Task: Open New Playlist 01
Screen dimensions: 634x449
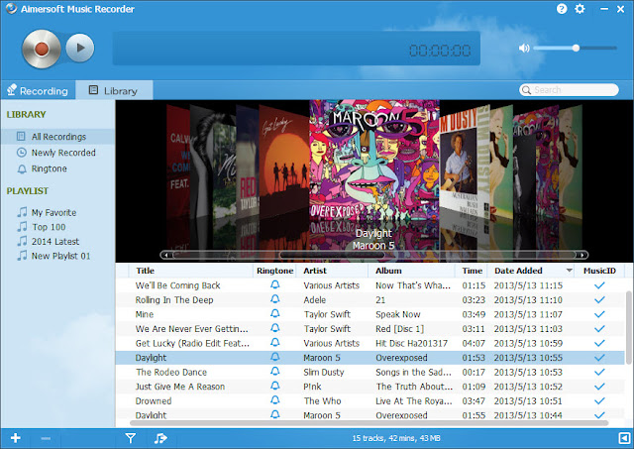Action: click(53, 256)
